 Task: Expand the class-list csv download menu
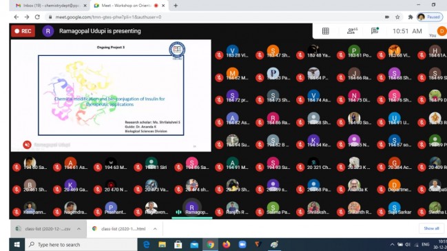(79, 229)
